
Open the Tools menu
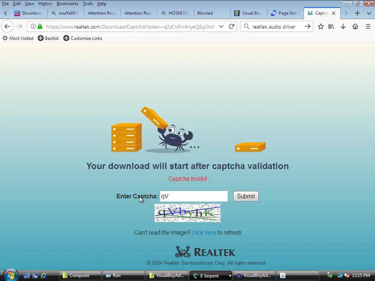tap(88, 4)
